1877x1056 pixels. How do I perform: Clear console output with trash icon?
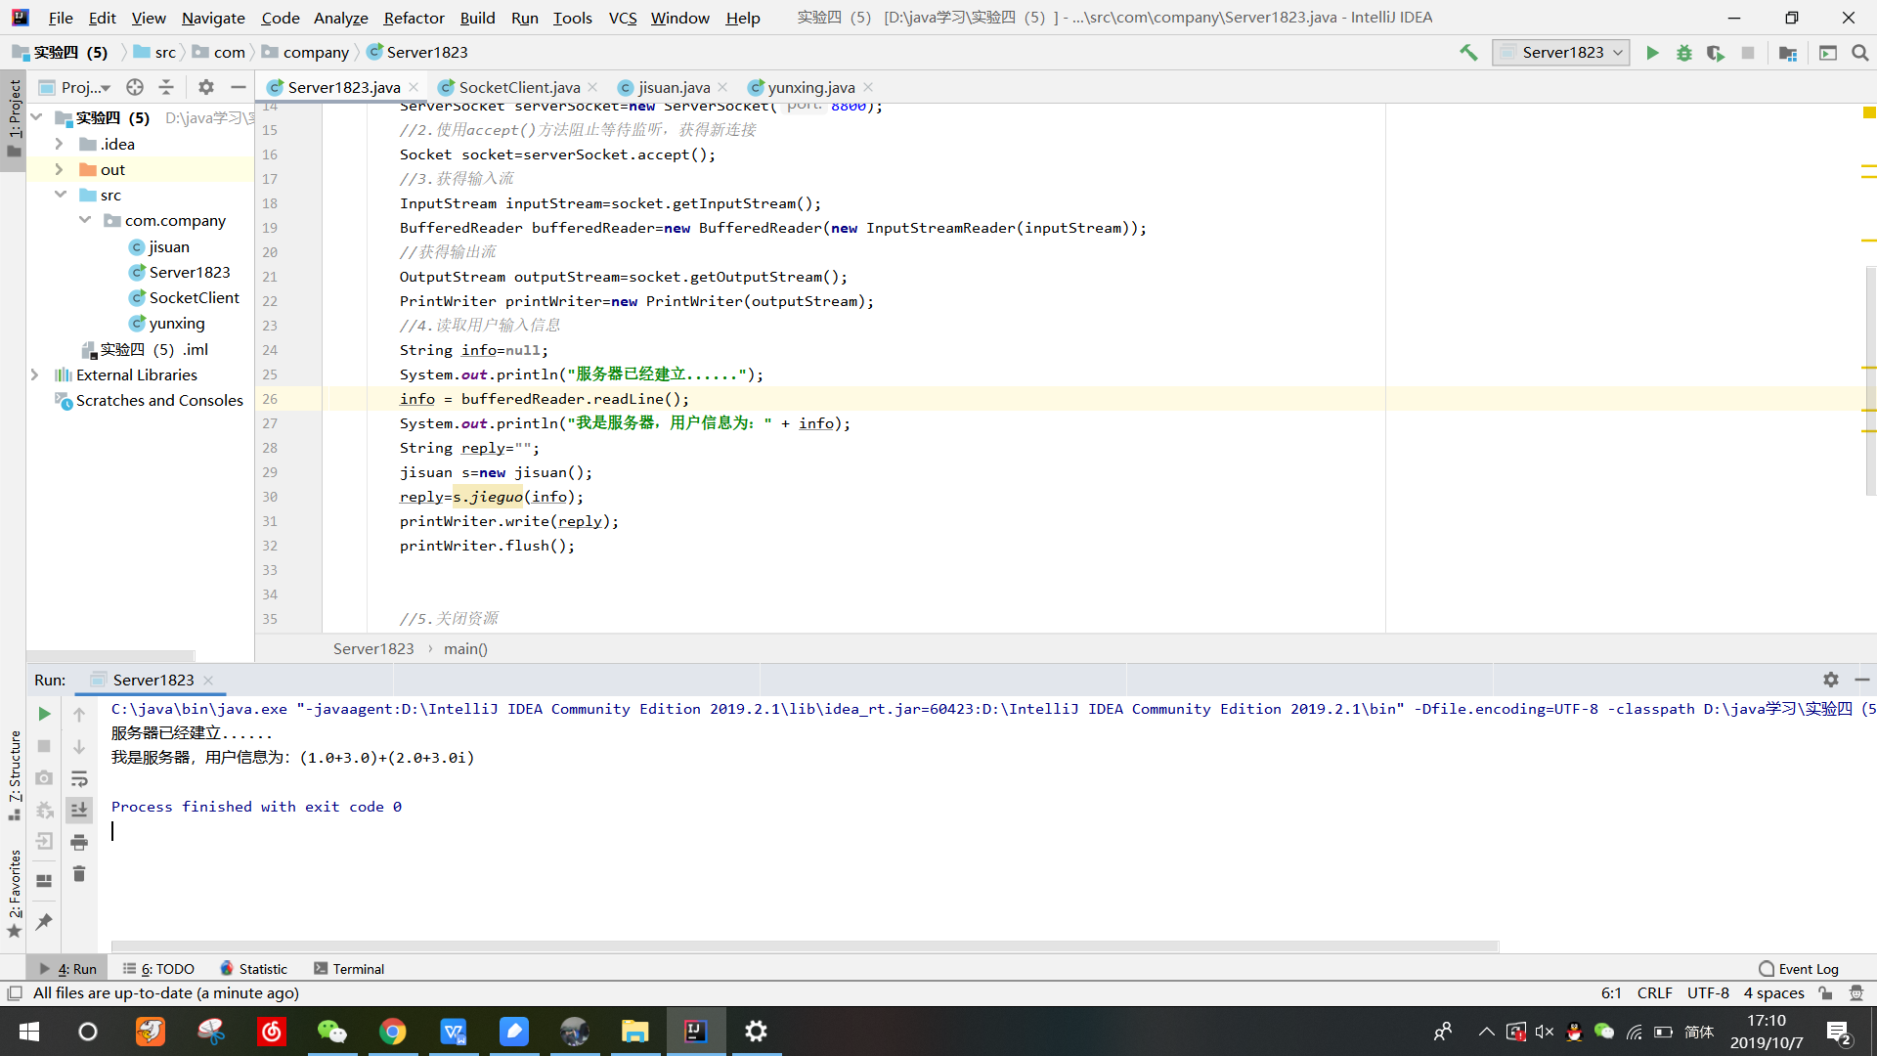point(79,874)
